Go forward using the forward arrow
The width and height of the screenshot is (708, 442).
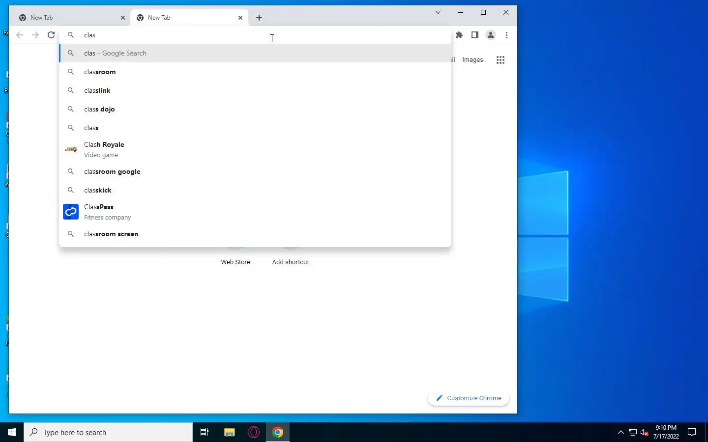[35, 35]
